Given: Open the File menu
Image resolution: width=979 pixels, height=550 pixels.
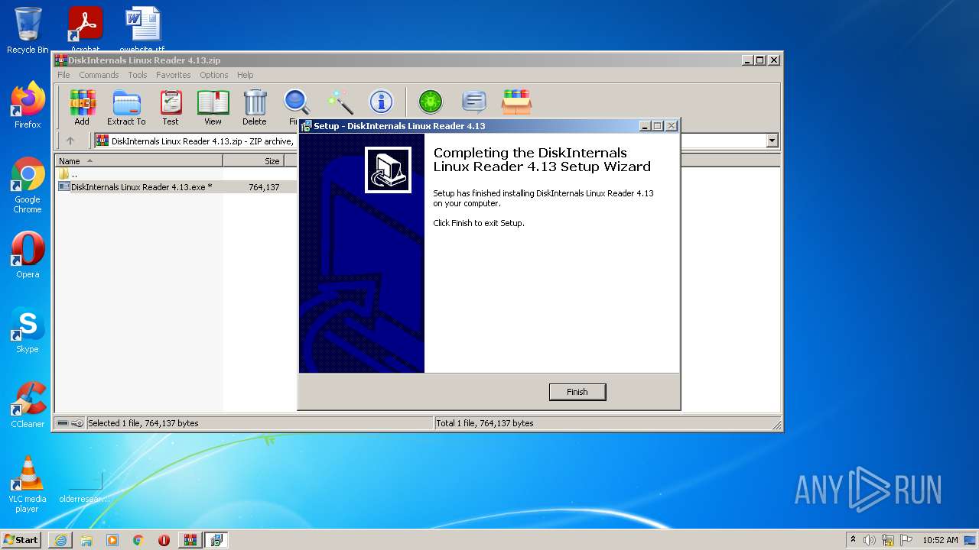Looking at the screenshot, I should pyautogui.click(x=63, y=75).
